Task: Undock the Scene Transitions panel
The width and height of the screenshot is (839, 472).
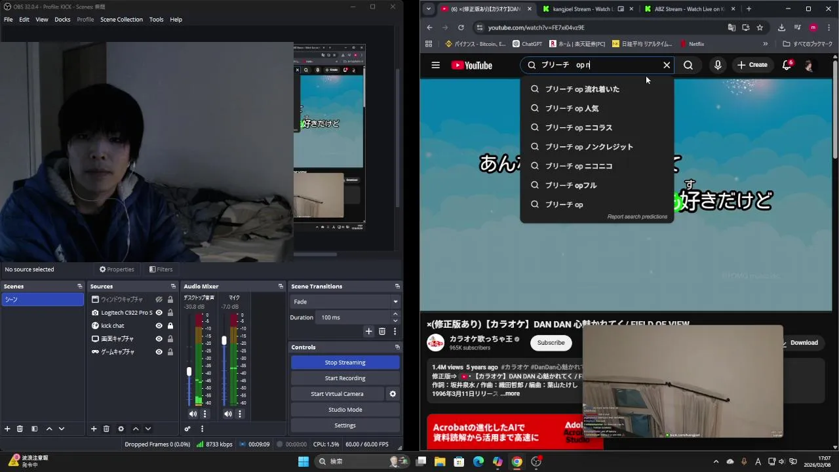Action: coord(397,286)
